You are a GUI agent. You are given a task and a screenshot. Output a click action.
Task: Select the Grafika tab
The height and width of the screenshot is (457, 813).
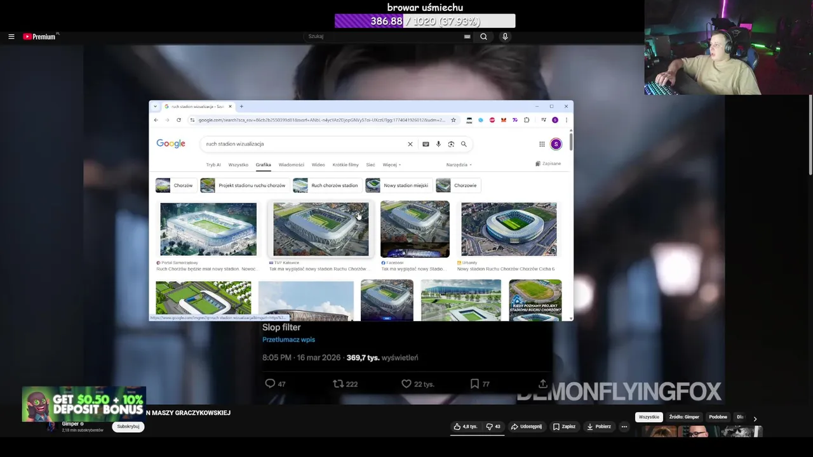pyautogui.click(x=264, y=164)
